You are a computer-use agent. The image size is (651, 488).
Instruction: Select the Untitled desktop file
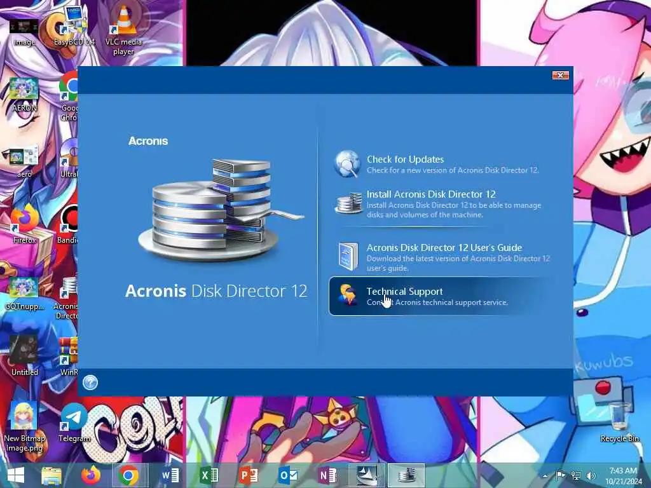tap(24, 356)
